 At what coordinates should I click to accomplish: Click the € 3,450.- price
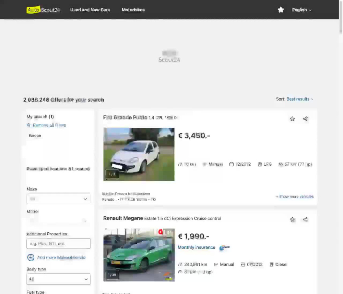[x=194, y=136]
